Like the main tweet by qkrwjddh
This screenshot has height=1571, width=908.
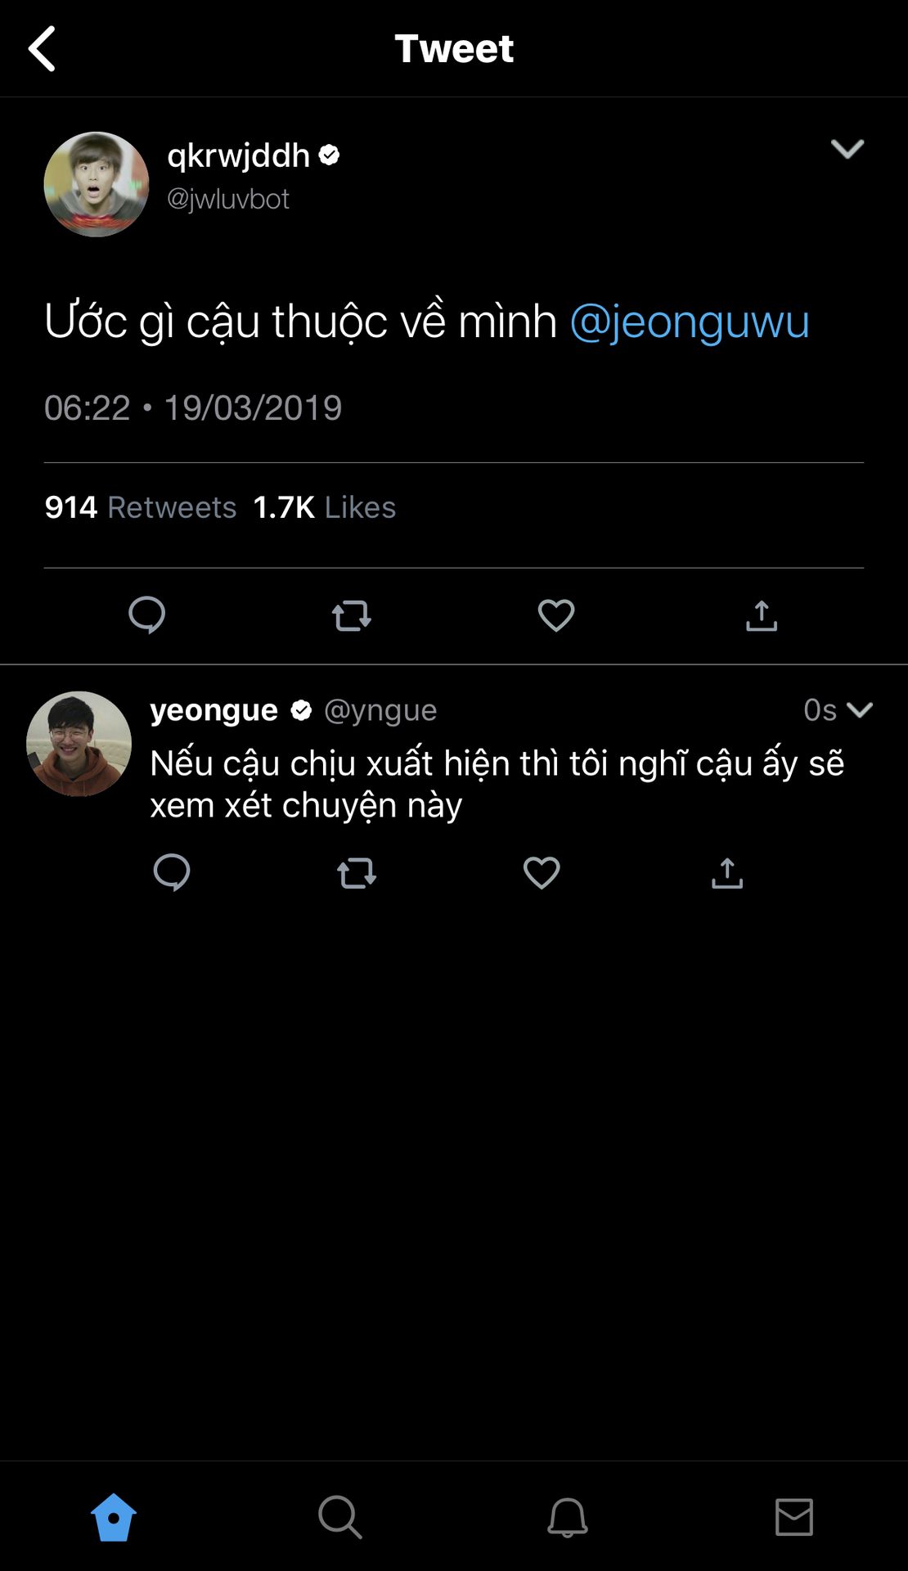coord(556,615)
